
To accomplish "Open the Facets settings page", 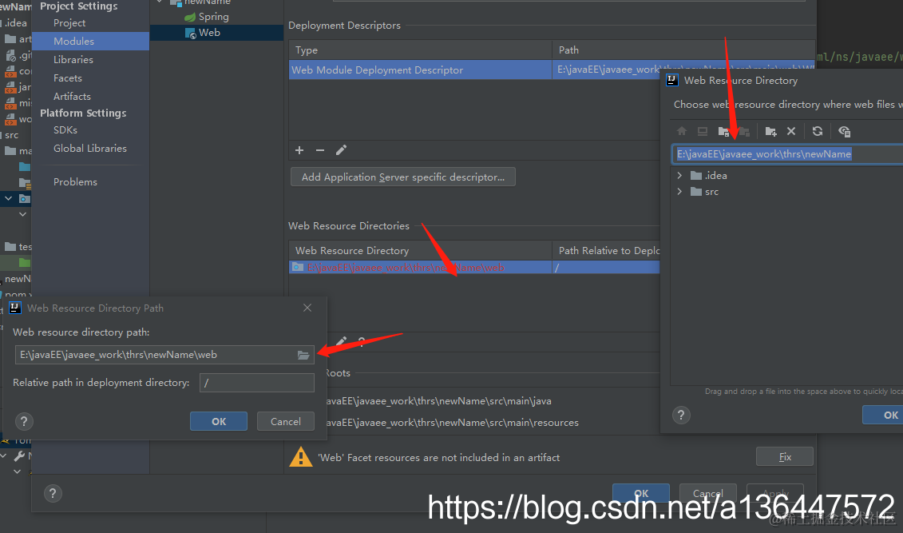I will click(x=67, y=78).
